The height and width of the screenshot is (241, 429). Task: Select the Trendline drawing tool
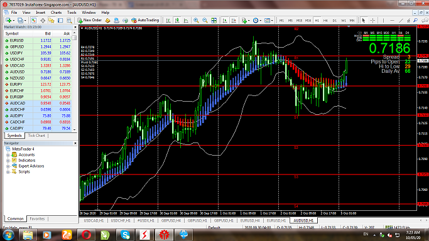click(401, 20)
